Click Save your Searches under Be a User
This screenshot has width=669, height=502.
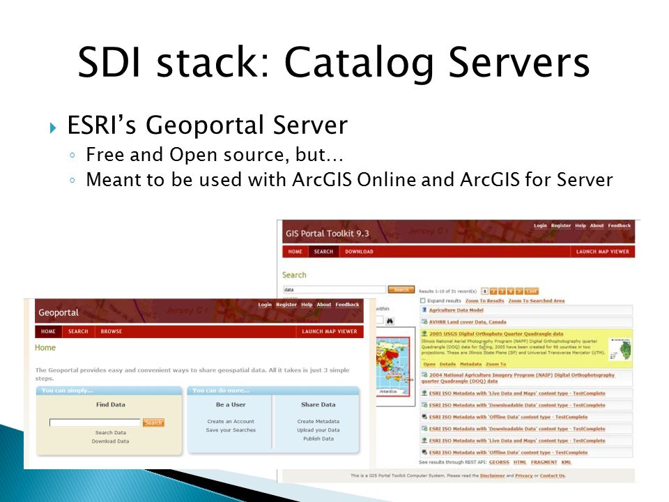pyautogui.click(x=231, y=430)
